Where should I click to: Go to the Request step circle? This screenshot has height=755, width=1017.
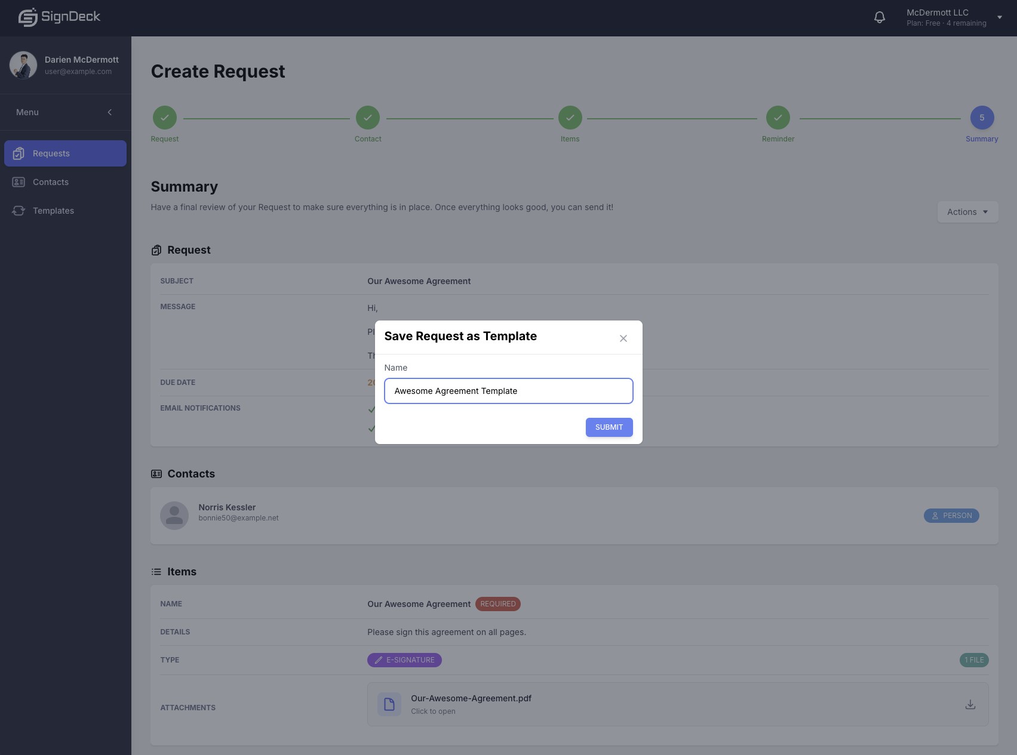(x=165, y=118)
